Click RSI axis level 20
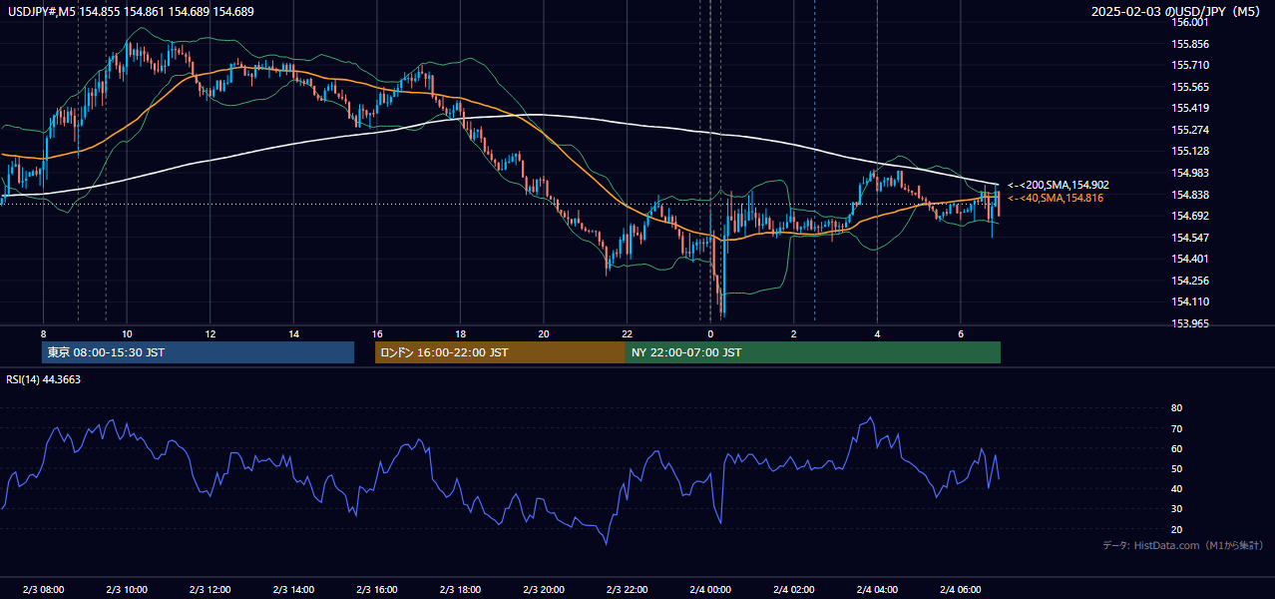The height and width of the screenshot is (599, 1275). [1177, 529]
